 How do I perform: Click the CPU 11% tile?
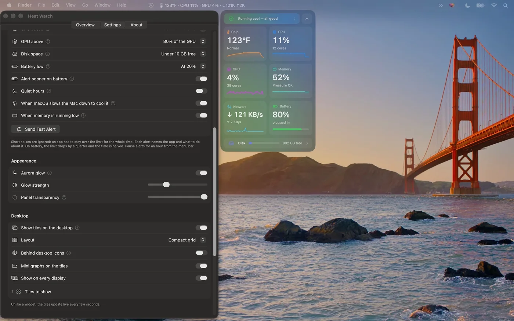pos(291,44)
